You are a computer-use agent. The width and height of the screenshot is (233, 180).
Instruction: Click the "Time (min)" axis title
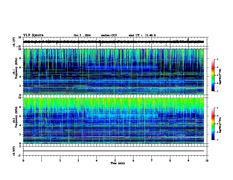(x=118, y=163)
